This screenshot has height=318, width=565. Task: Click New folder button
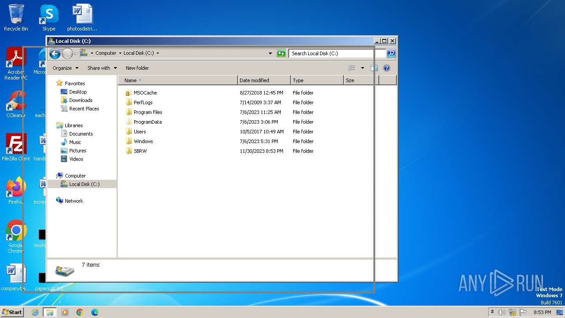click(137, 68)
